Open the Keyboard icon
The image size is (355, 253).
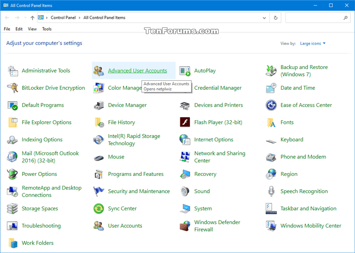(x=271, y=141)
